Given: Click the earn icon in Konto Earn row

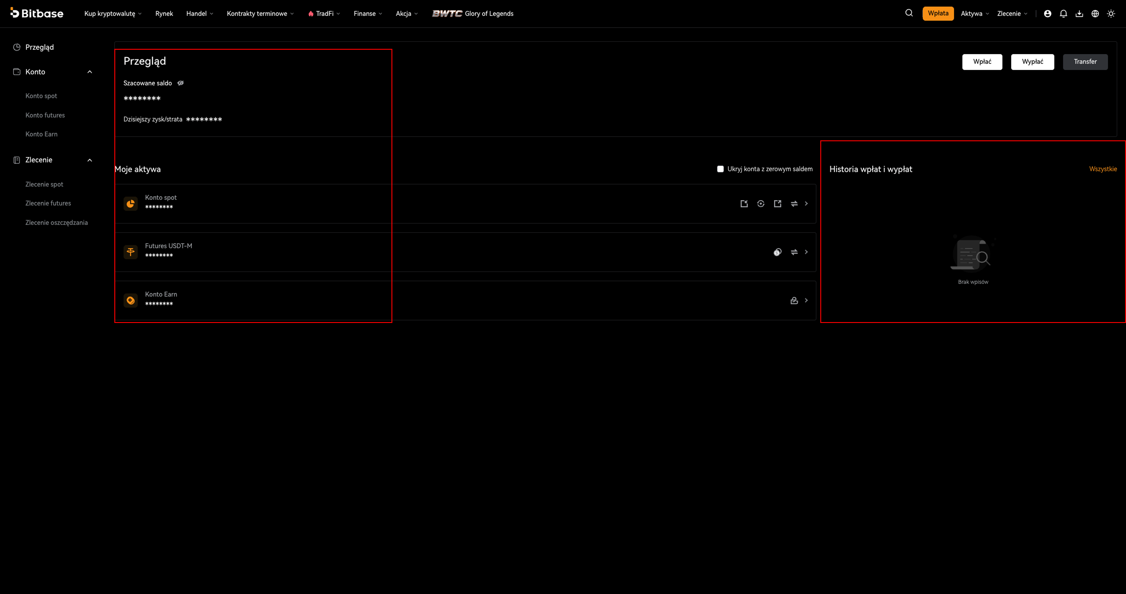Looking at the screenshot, I should pyautogui.click(x=794, y=301).
